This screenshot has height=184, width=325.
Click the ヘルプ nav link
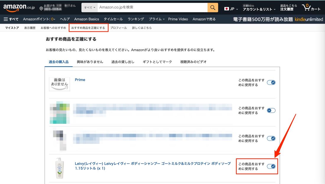pos(65,19)
